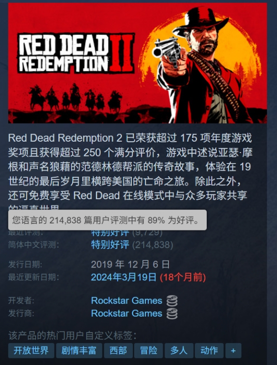Select the 开放世界 tag

tap(31, 350)
